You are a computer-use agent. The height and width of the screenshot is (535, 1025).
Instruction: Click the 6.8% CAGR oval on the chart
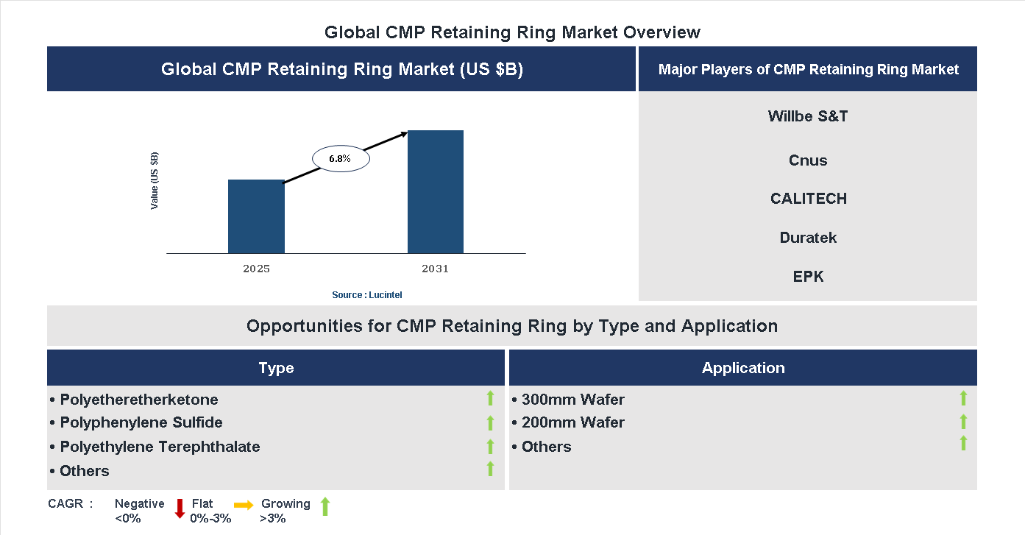[341, 157]
